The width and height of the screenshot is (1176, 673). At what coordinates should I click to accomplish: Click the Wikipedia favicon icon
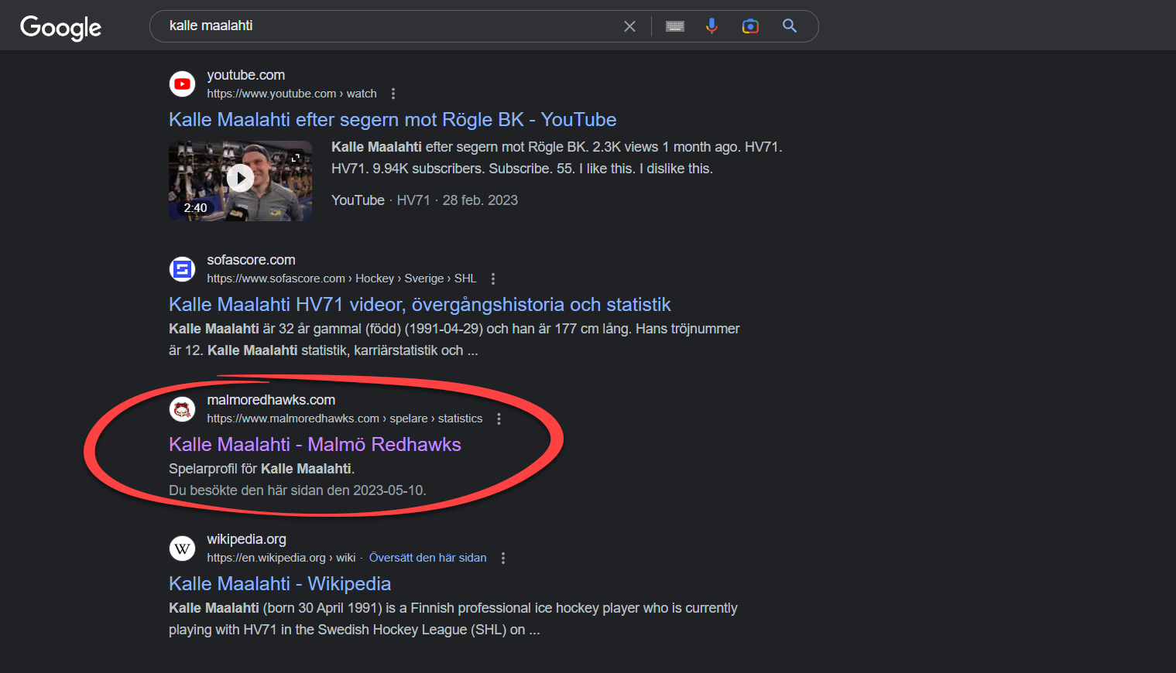tap(183, 548)
